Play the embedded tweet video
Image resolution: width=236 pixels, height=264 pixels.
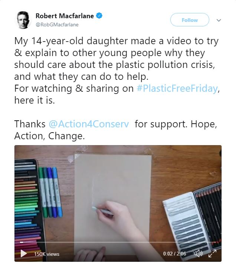point(23,254)
